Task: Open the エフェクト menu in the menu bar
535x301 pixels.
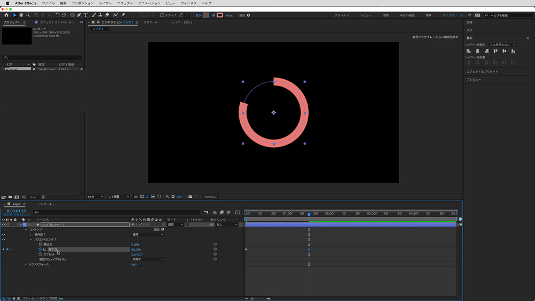Action: tap(125, 3)
